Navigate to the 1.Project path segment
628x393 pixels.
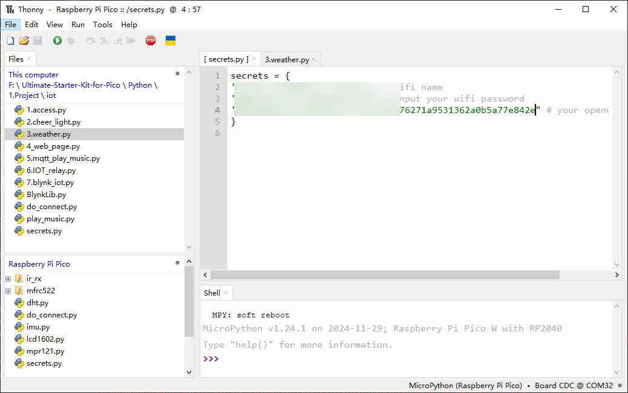coord(24,96)
